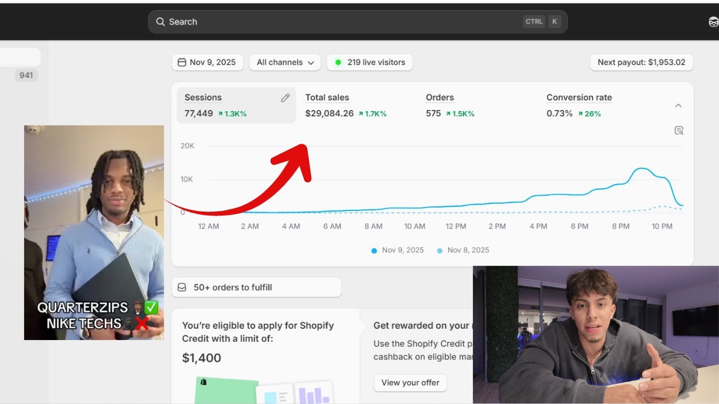Click the 77,449 sessions value
The image size is (719, 404).
[199, 114]
